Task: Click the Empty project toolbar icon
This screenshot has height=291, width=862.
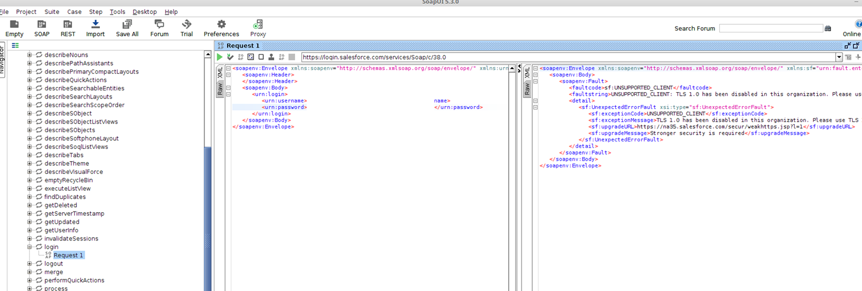Action: click(15, 24)
